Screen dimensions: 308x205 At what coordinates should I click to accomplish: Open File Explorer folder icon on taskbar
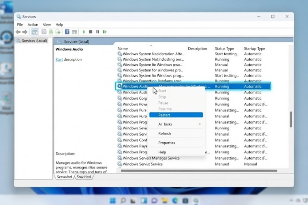(165, 201)
